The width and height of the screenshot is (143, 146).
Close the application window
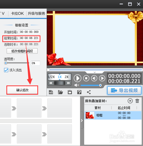point(139,4)
